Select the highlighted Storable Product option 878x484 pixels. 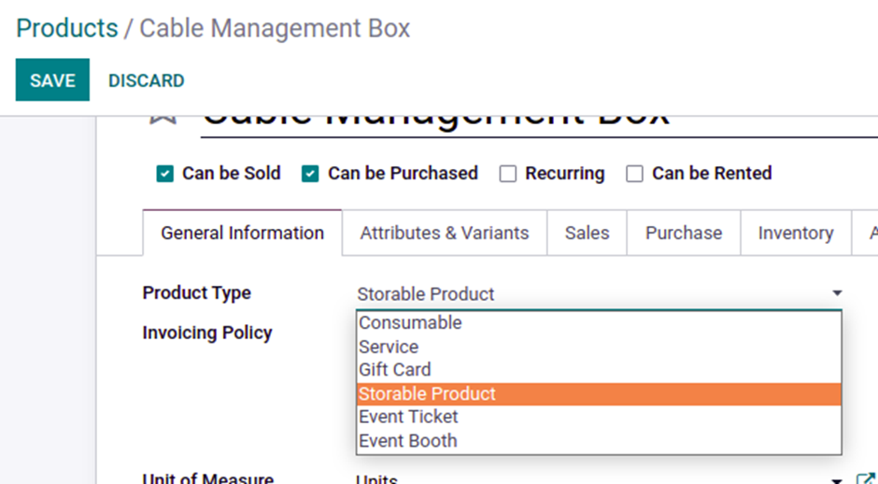[x=427, y=393]
